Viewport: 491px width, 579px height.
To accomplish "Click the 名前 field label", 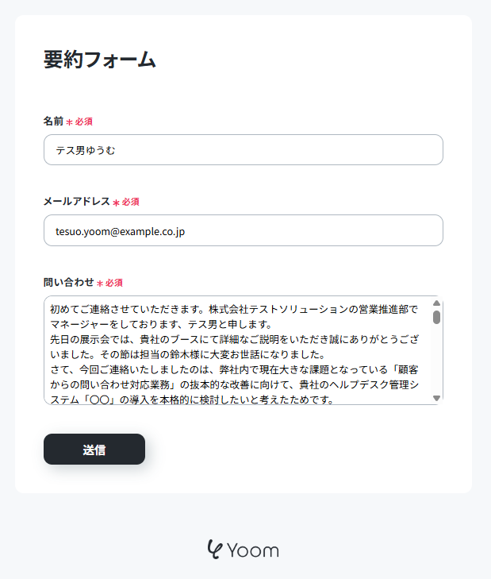I will coord(53,121).
